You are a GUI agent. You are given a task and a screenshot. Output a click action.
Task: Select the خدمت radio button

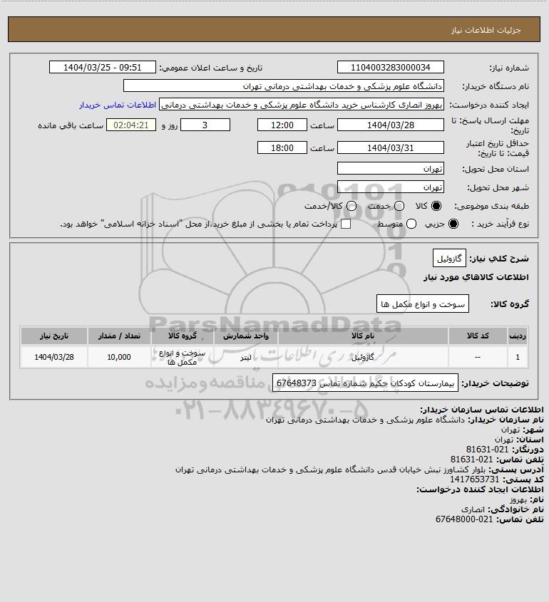click(399, 206)
